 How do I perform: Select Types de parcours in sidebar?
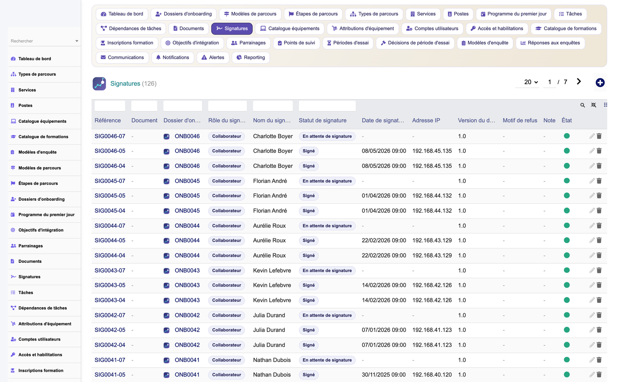(x=44, y=74)
